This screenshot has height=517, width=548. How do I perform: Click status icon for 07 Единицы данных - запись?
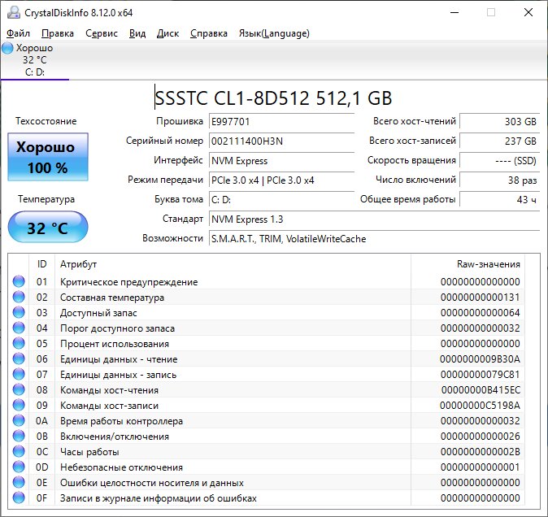tap(19, 374)
